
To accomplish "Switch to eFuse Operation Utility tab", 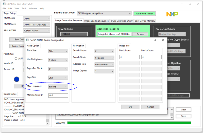I will click(122, 21).
